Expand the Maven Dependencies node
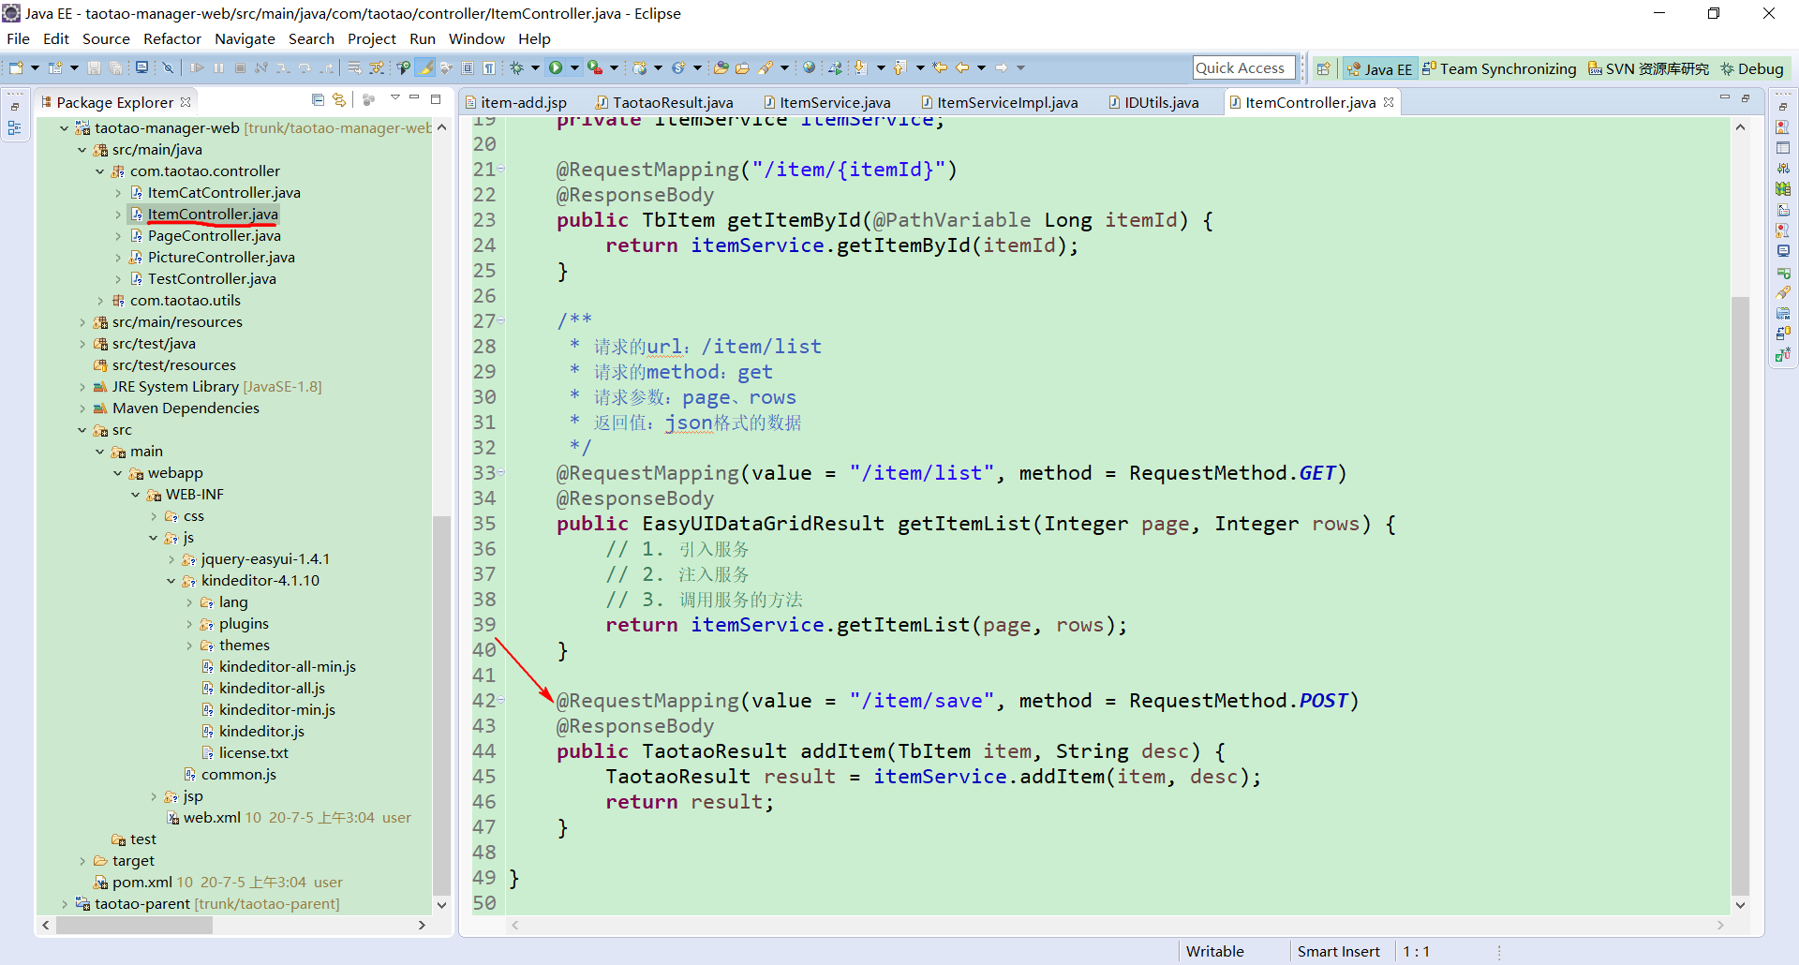The width and height of the screenshot is (1799, 965). [82, 408]
